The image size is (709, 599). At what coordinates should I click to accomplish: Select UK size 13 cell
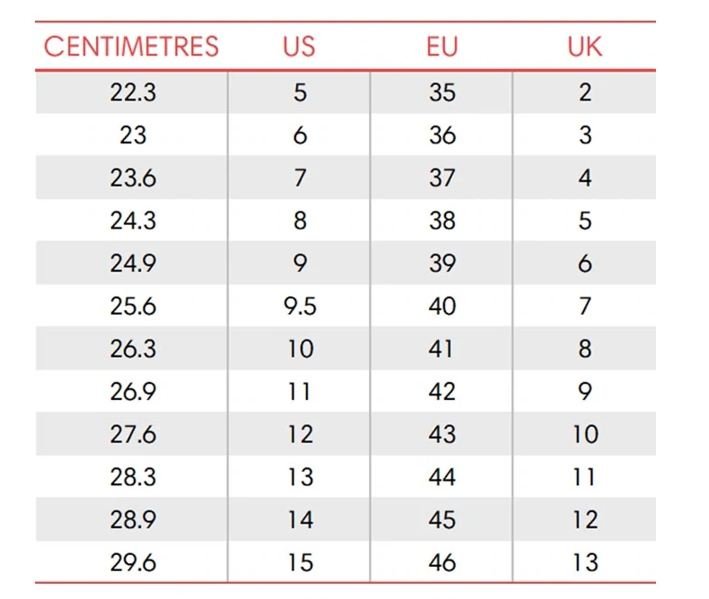584,562
